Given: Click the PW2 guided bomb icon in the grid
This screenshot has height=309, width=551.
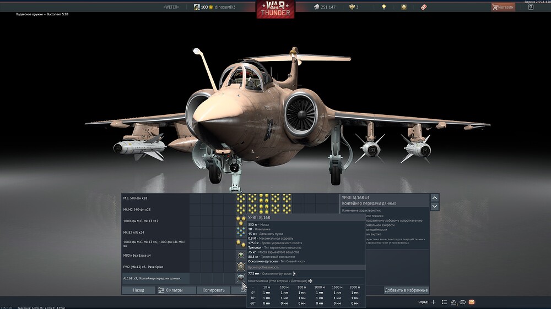Looking at the screenshot, I should point(241,267).
